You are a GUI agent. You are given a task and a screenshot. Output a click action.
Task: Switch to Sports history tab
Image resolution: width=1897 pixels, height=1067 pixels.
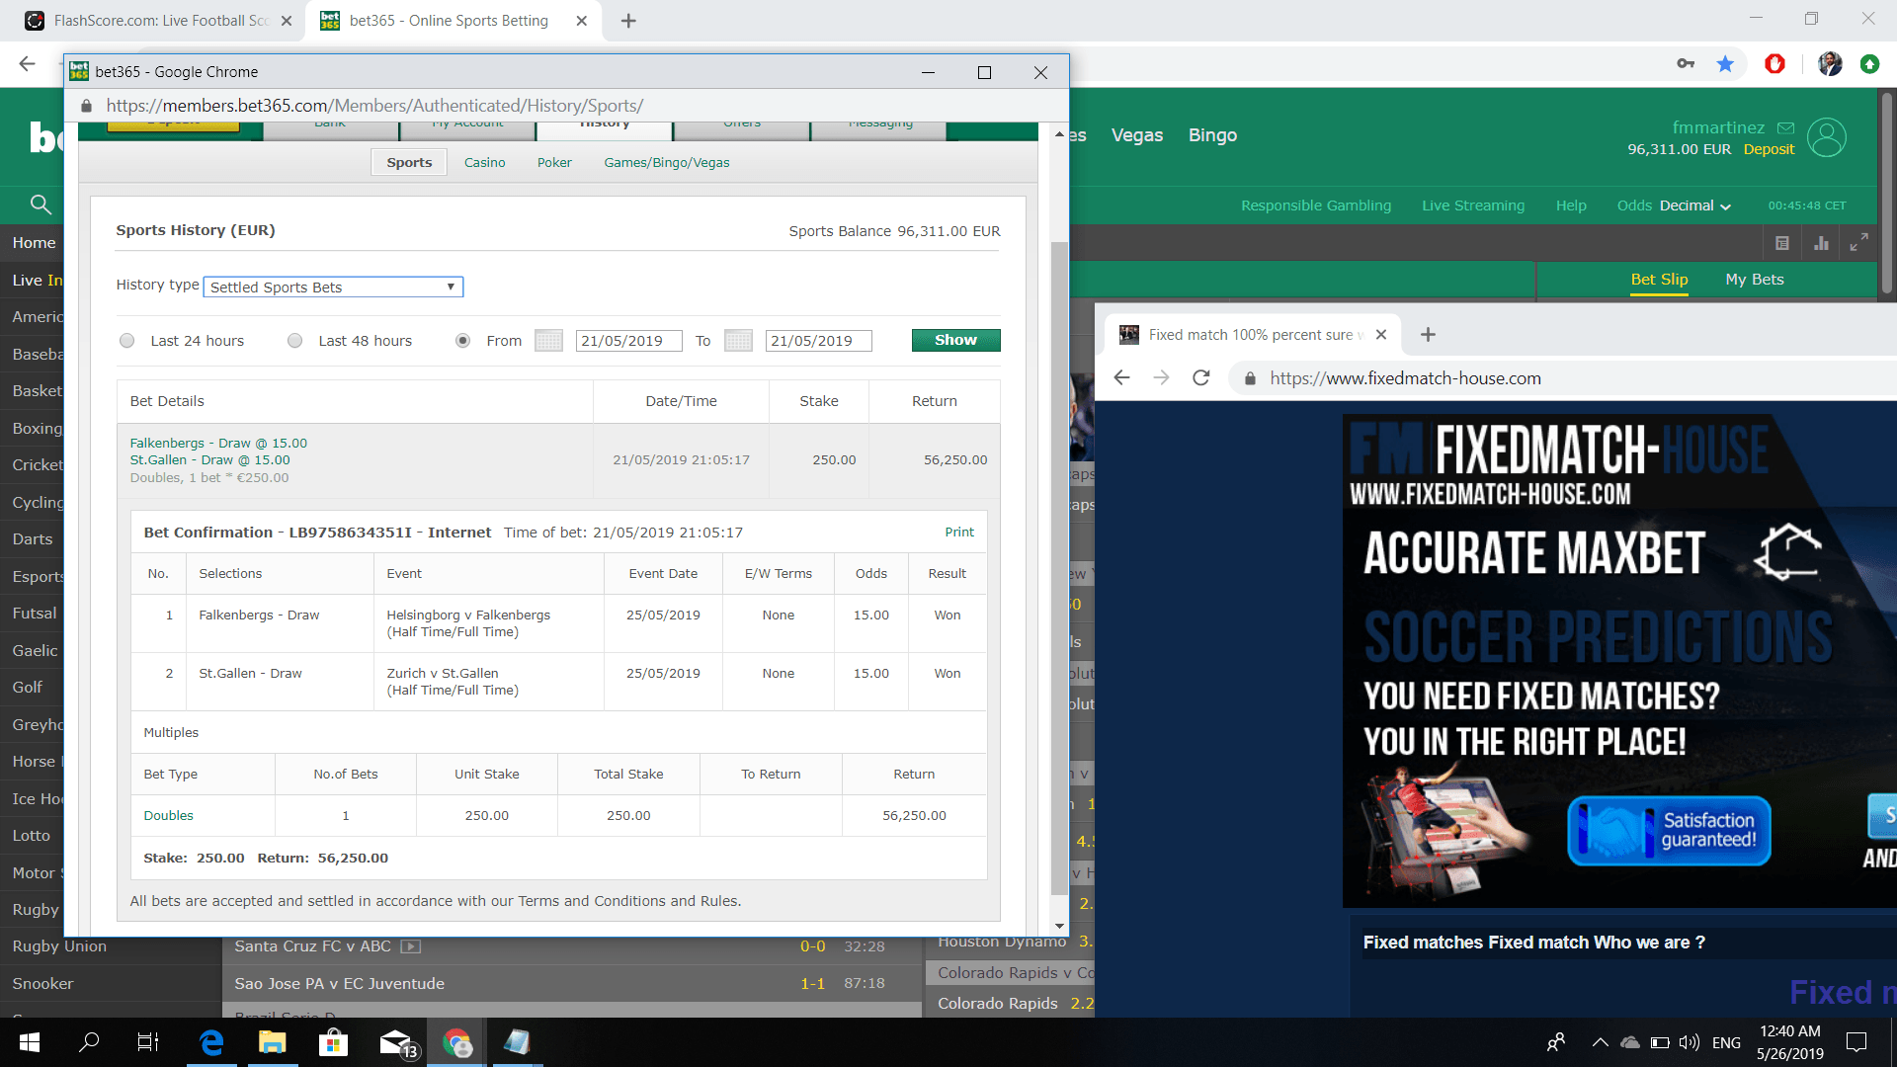pos(409,163)
